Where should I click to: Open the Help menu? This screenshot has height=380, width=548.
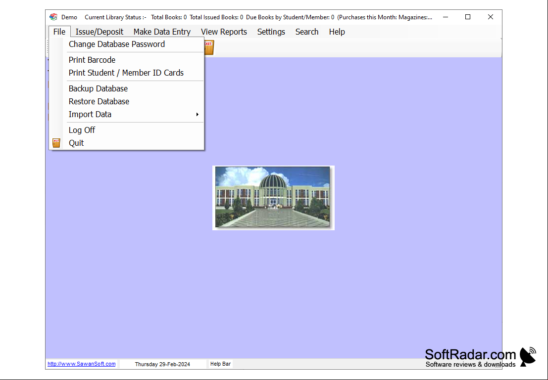(337, 32)
